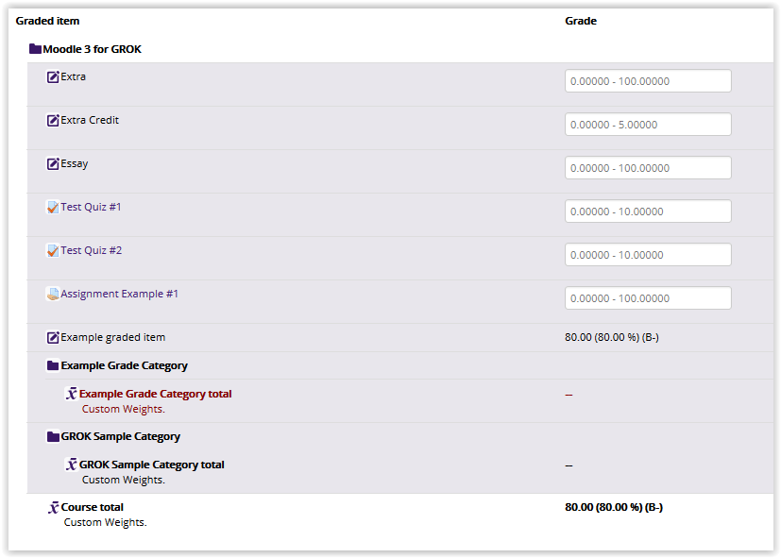Open the Test Quiz #1 link
This screenshot has width=781, height=558.
coord(91,207)
